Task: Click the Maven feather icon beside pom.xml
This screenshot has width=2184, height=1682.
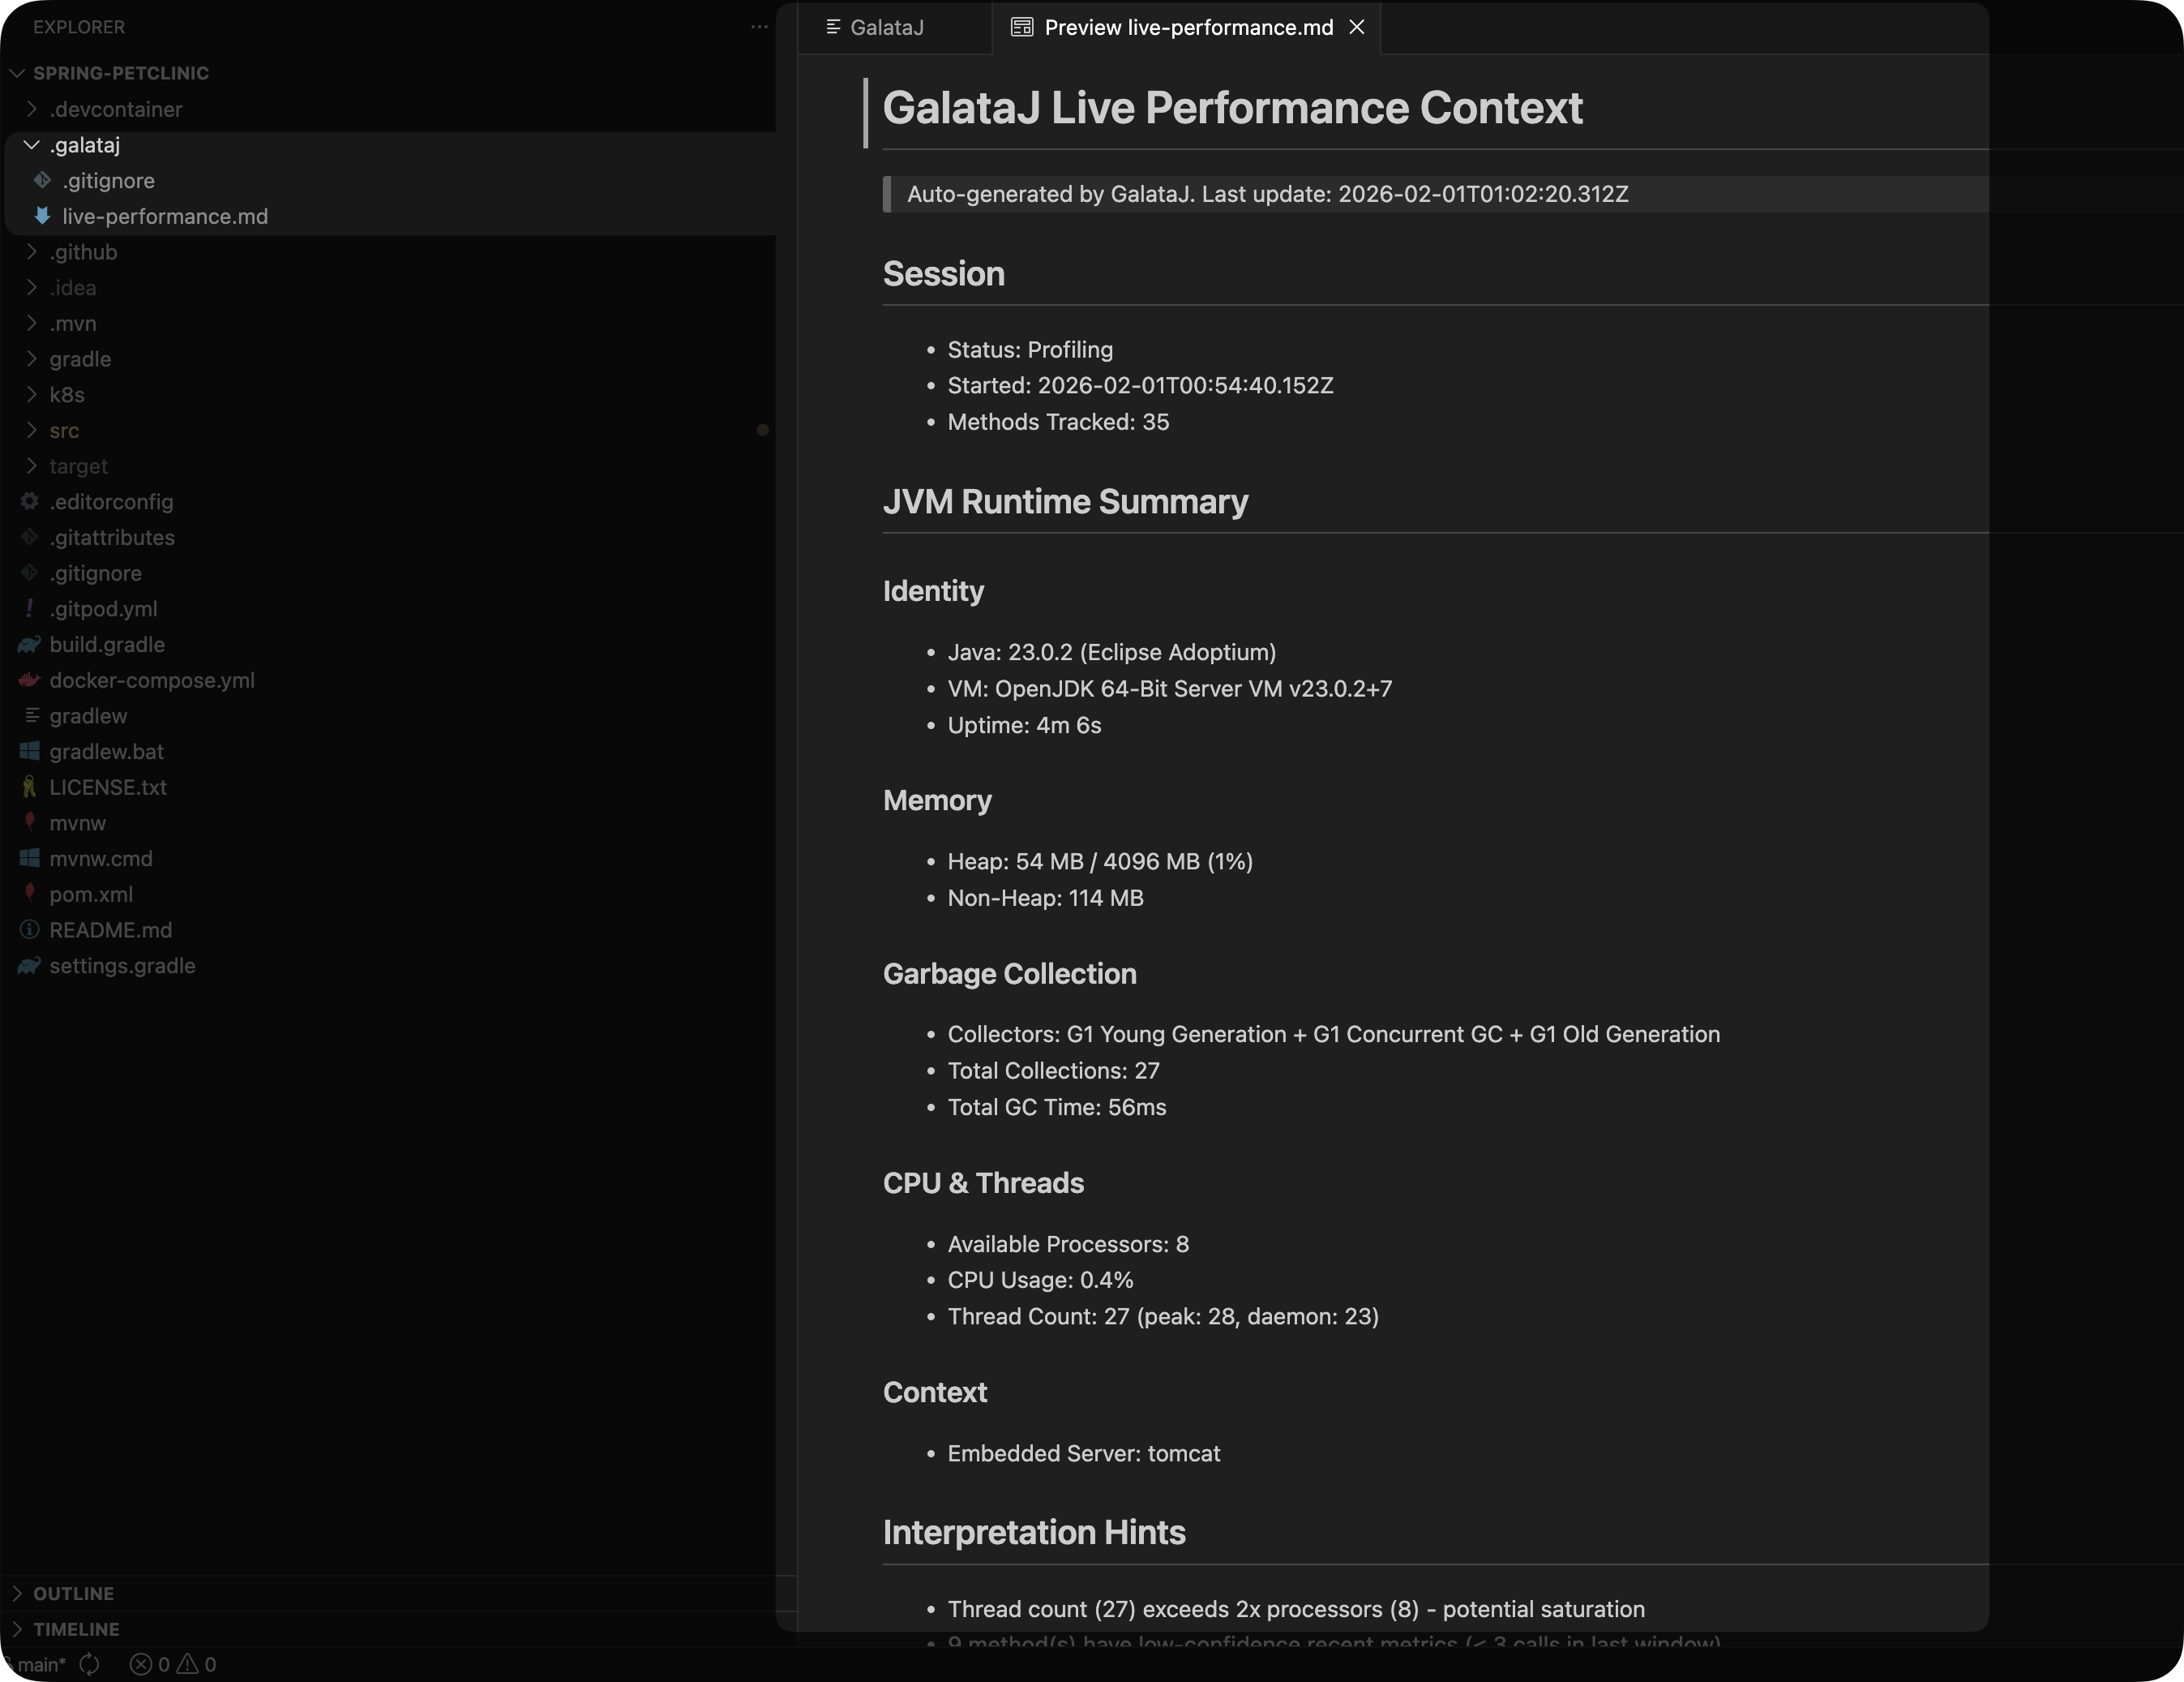Action: coord(29,895)
